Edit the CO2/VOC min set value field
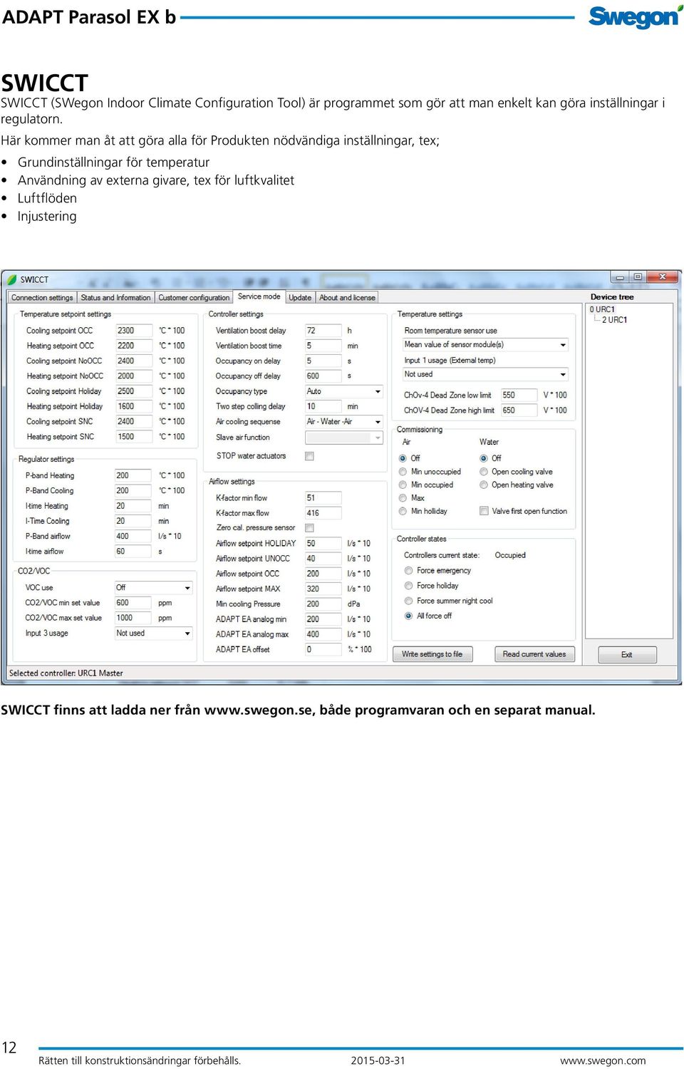This screenshot has height=1069, width=684. (133, 603)
